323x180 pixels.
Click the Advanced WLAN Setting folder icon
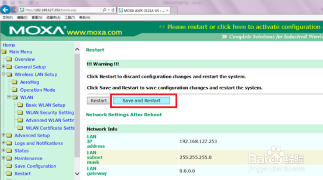coord(20,120)
